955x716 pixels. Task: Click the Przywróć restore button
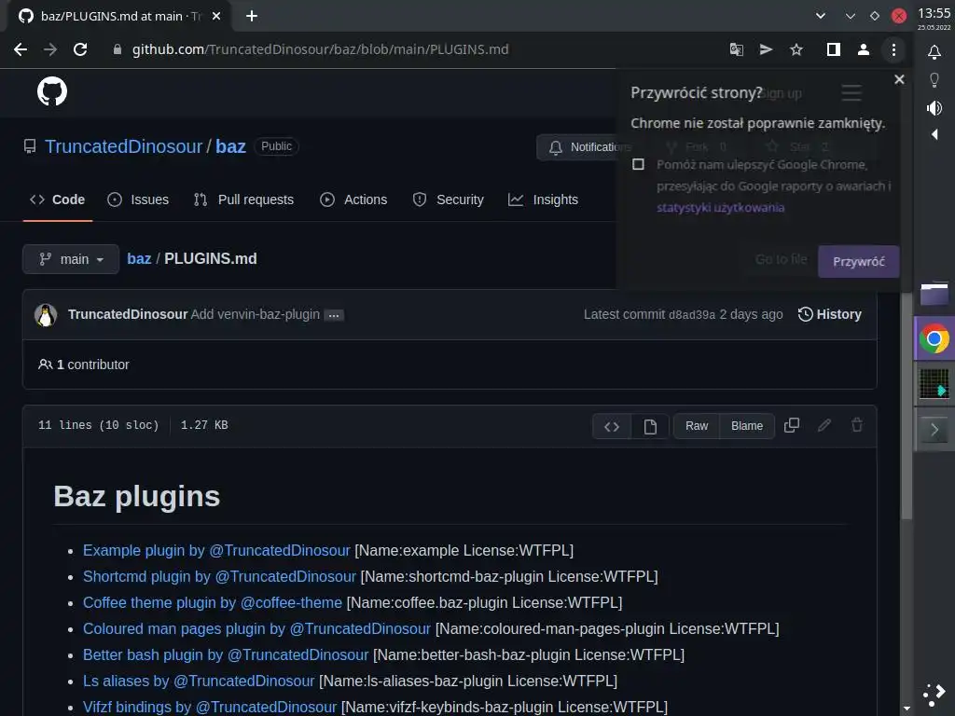coord(858,262)
